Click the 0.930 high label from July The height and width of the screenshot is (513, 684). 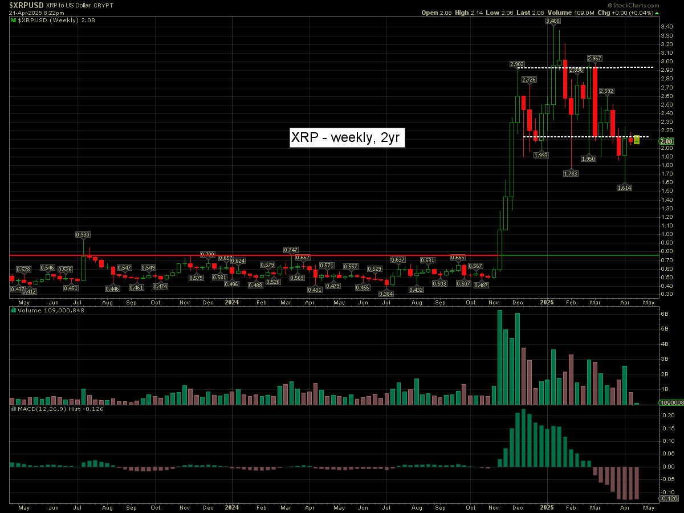83,234
